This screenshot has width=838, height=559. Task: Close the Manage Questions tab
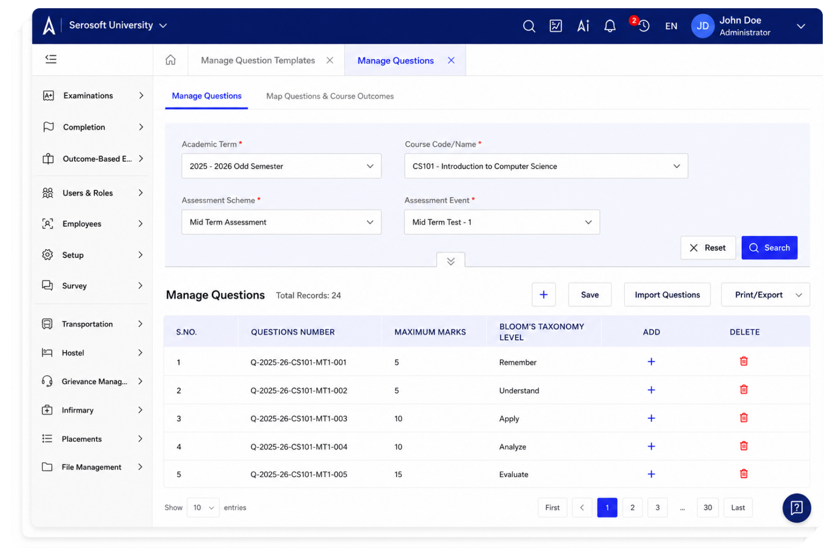tap(451, 60)
